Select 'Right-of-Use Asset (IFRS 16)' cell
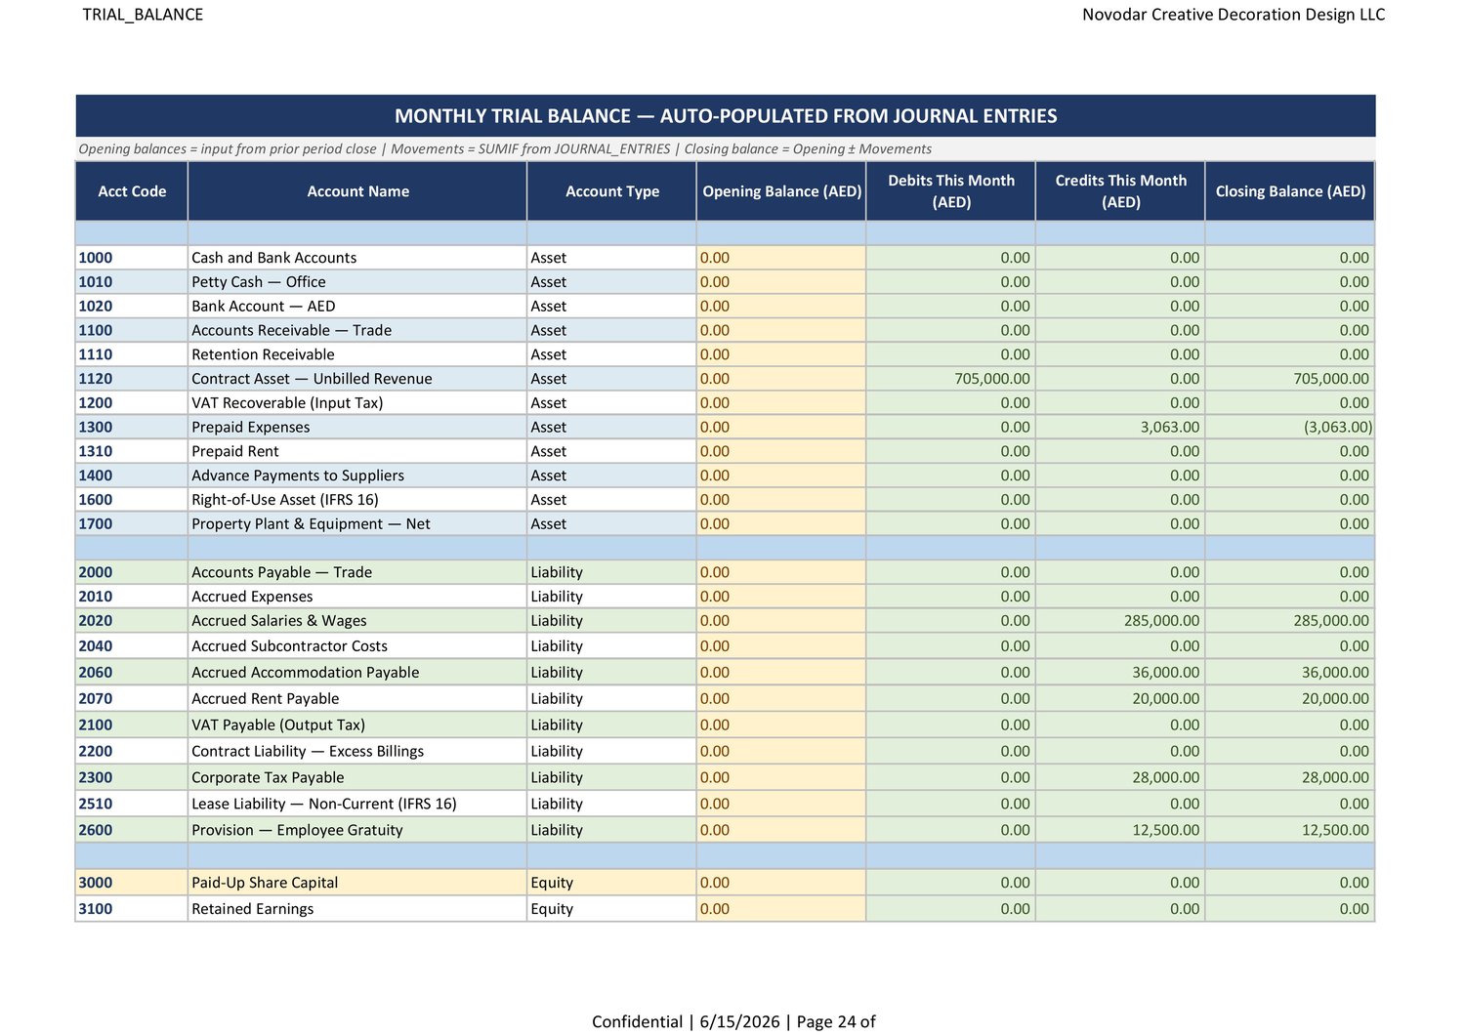 click(x=357, y=500)
